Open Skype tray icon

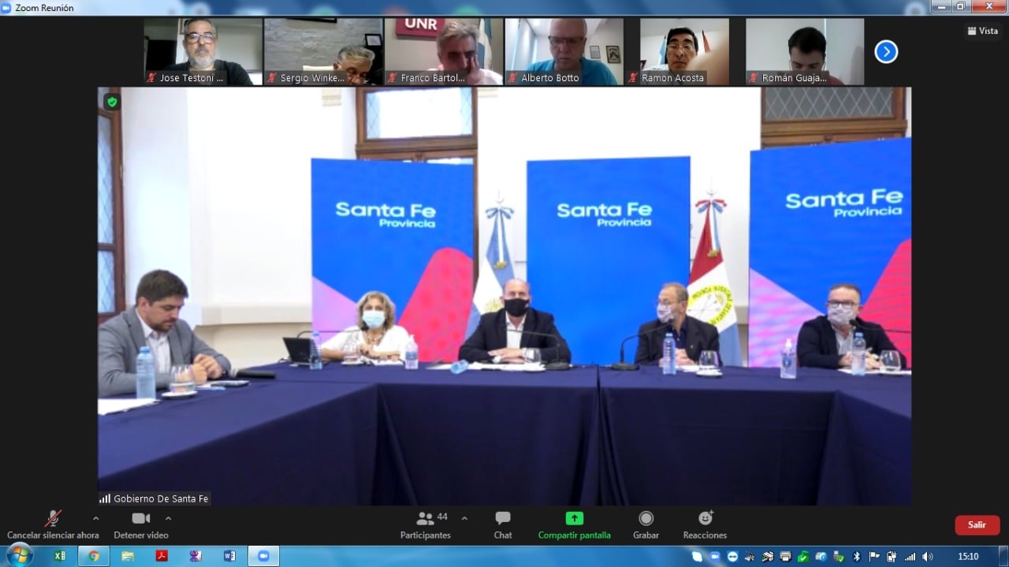click(697, 557)
